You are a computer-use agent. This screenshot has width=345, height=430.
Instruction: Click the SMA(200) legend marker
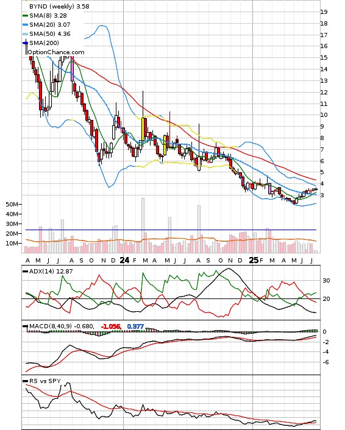[25, 43]
